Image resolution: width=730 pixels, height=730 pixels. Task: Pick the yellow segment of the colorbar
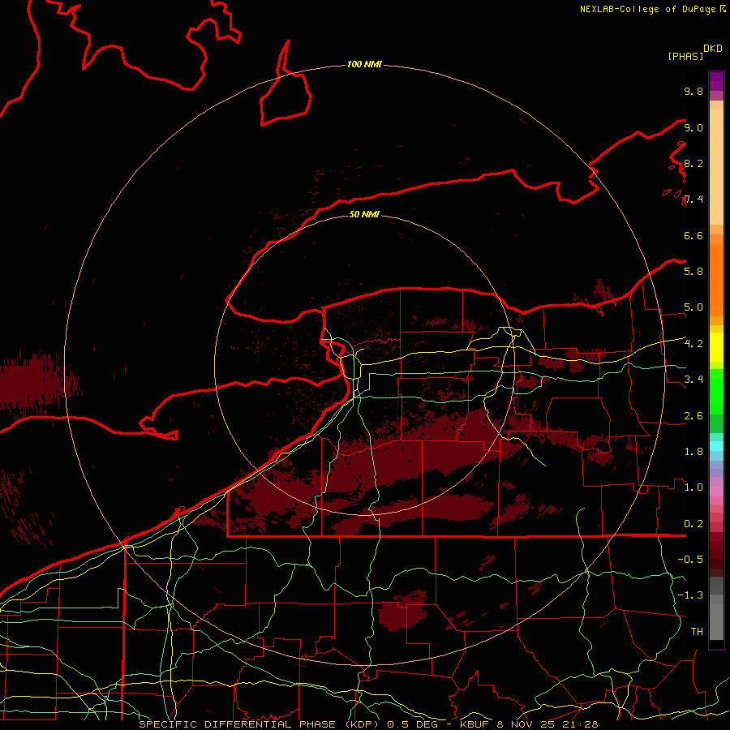[716, 347]
